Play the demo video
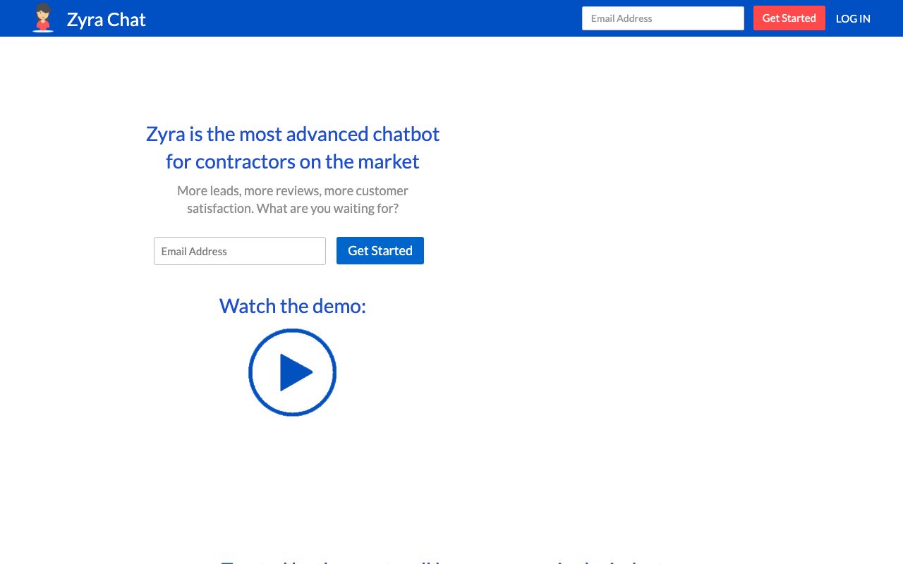 pos(293,372)
